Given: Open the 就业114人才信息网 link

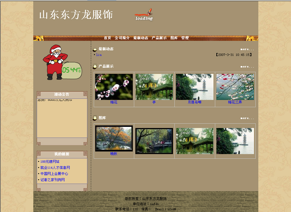Looking at the screenshot, I should pyautogui.click(x=55, y=168).
